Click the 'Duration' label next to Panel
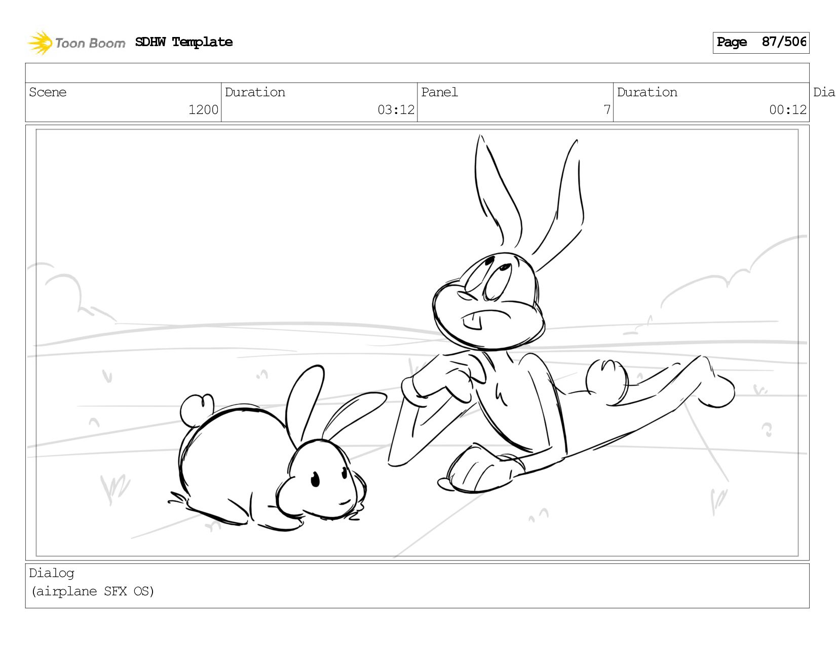 pos(647,92)
